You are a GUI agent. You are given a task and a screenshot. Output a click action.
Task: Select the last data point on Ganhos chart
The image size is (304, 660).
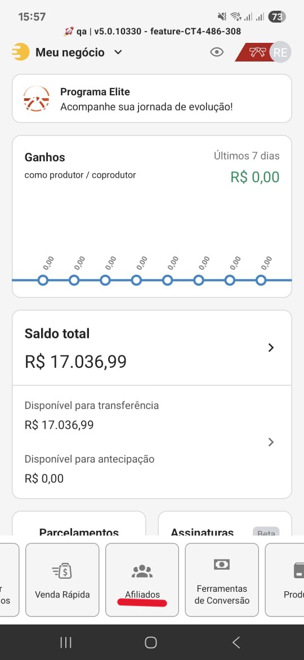click(x=261, y=280)
